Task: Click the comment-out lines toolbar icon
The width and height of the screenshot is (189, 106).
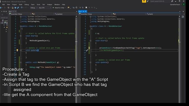Action: pyautogui.click(x=80, y=8)
